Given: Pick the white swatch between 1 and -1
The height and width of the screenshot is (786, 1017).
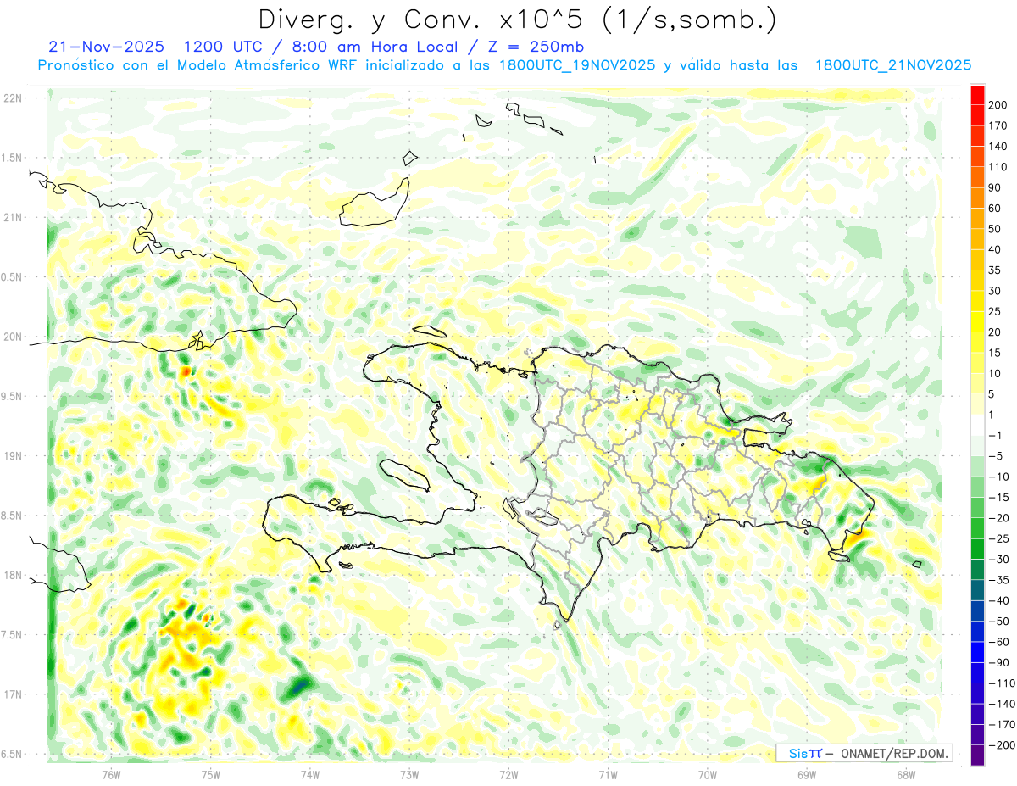Looking at the screenshot, I should [978, 426].
